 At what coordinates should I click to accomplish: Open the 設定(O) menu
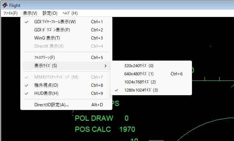click(50, 13)
